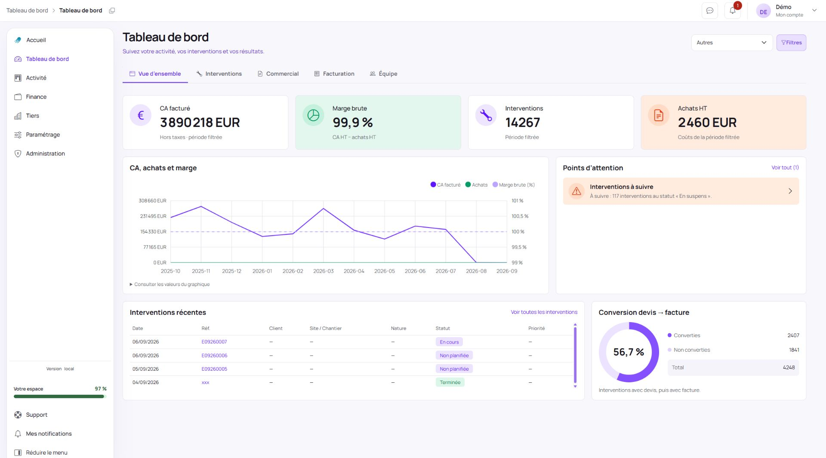Click the DE user avatar
The height and width of the screenshot is (458, 826).
tap(763, 12)
